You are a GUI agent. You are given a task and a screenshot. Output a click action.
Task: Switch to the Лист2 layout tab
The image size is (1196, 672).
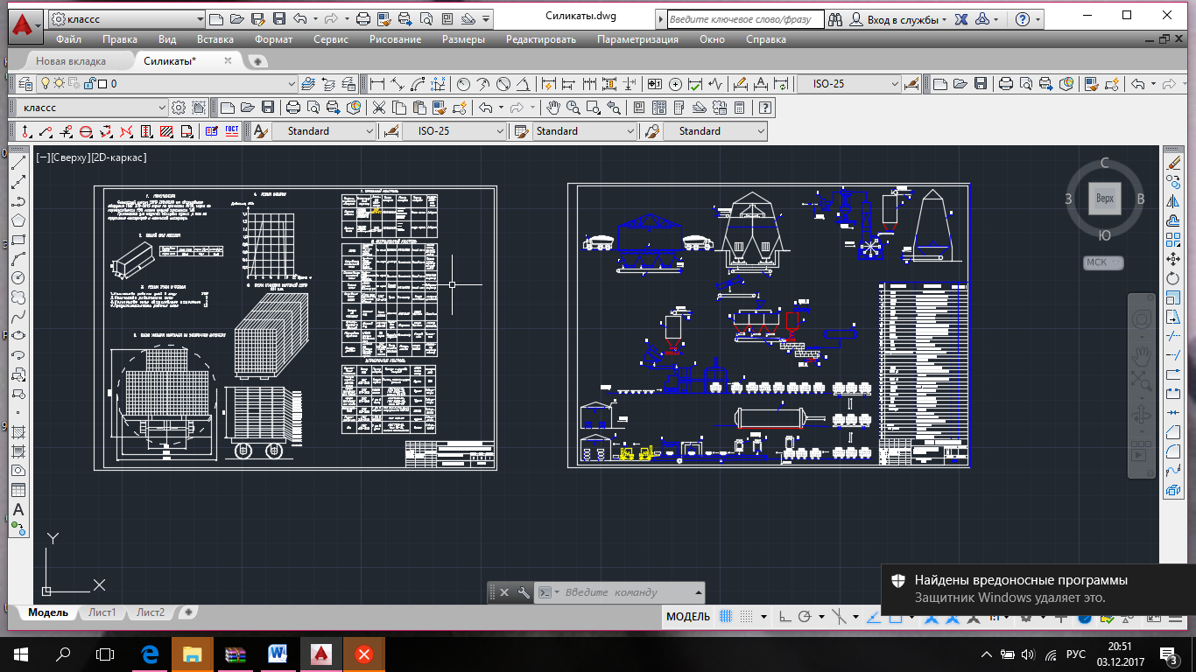click(151, 612)
